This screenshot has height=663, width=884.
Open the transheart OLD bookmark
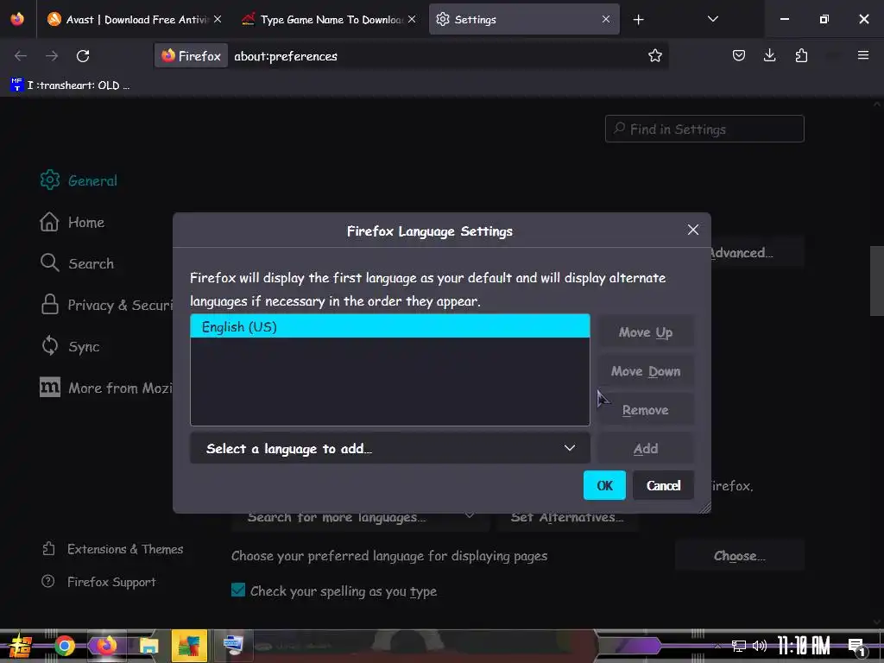[71, 85]
